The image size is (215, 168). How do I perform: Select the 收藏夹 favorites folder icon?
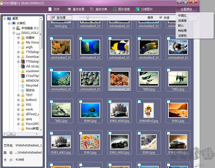point(23,37)
